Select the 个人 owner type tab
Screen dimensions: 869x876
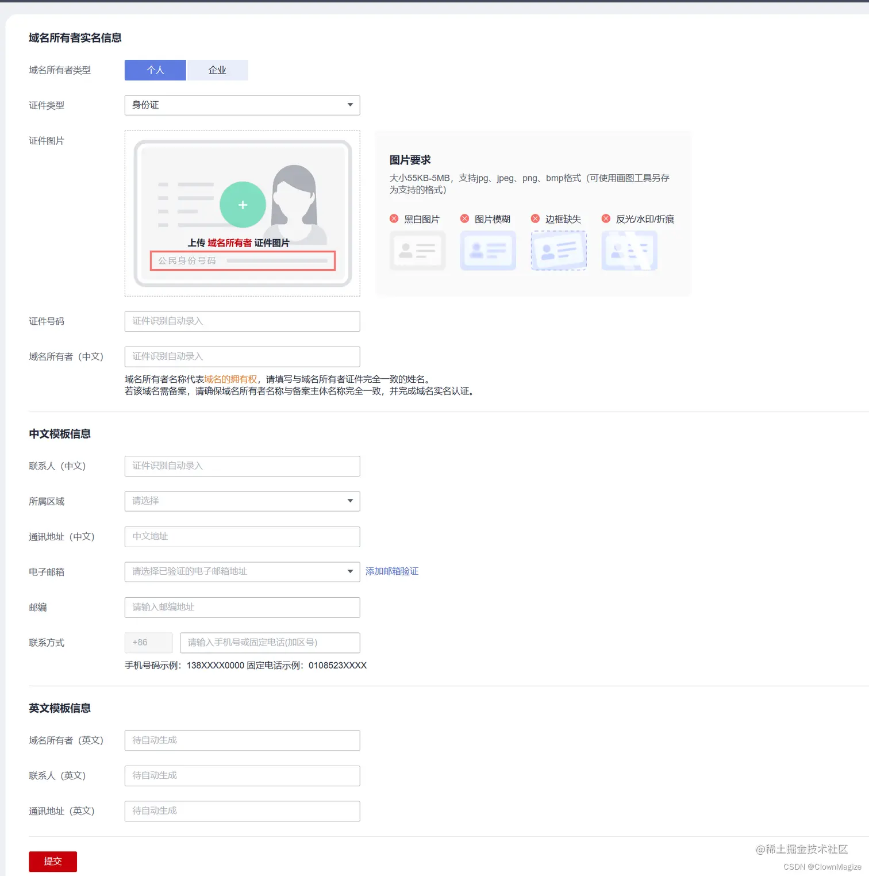(155, 70)
